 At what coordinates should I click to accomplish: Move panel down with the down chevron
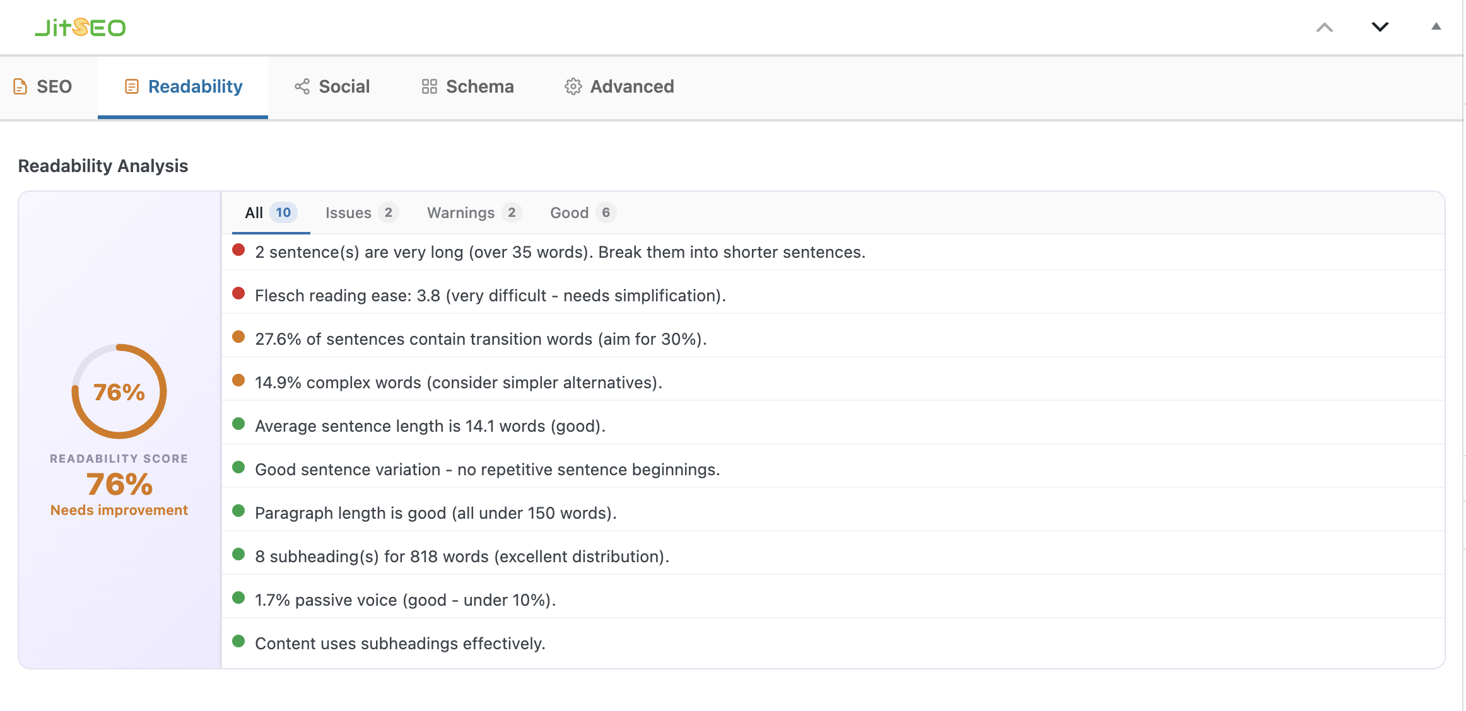tap(1380, 27)
